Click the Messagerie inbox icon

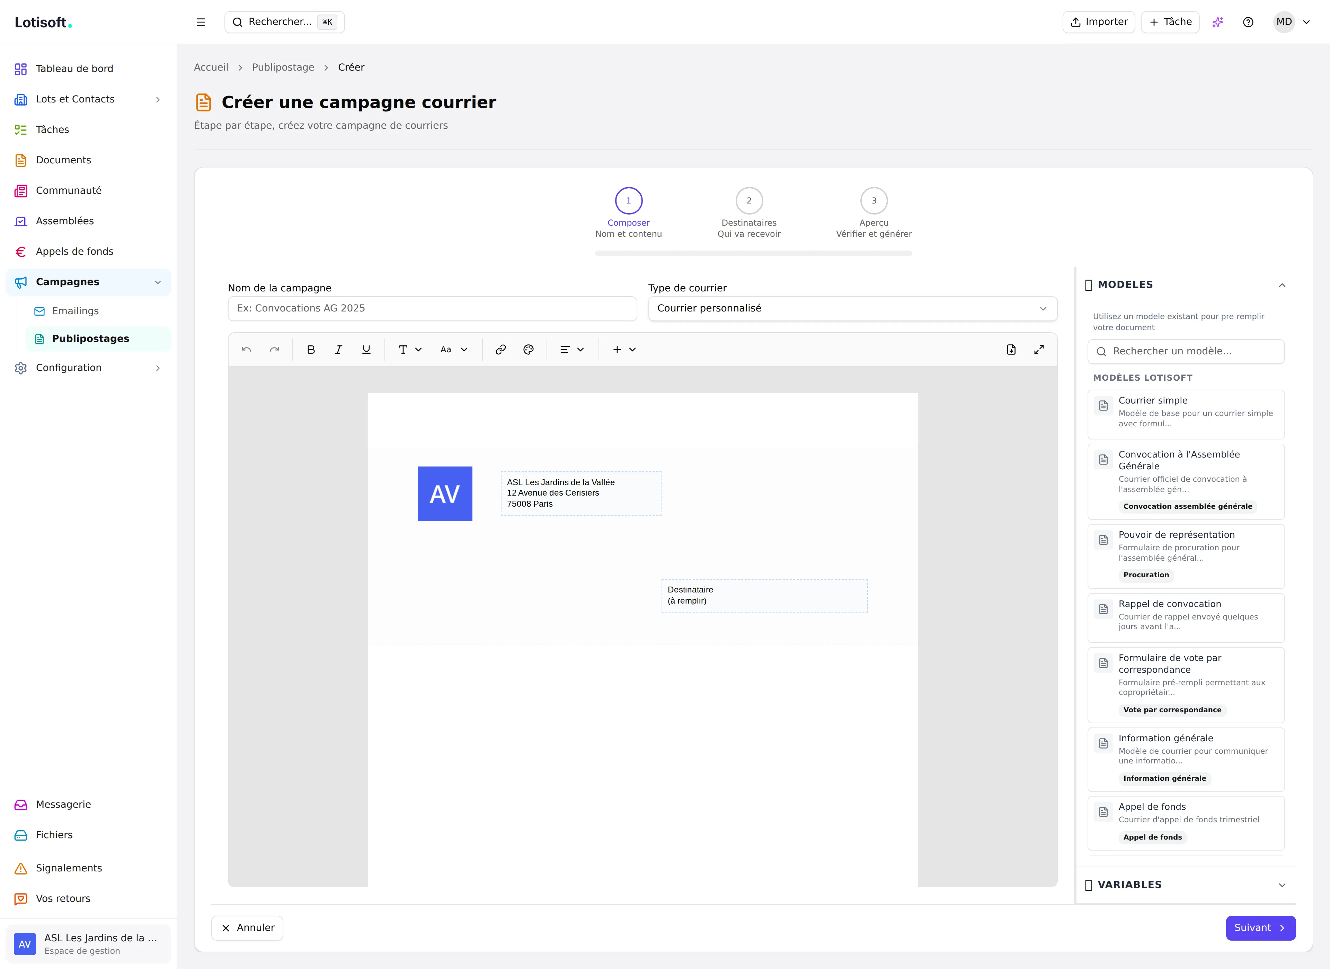(x=20, y=805)
